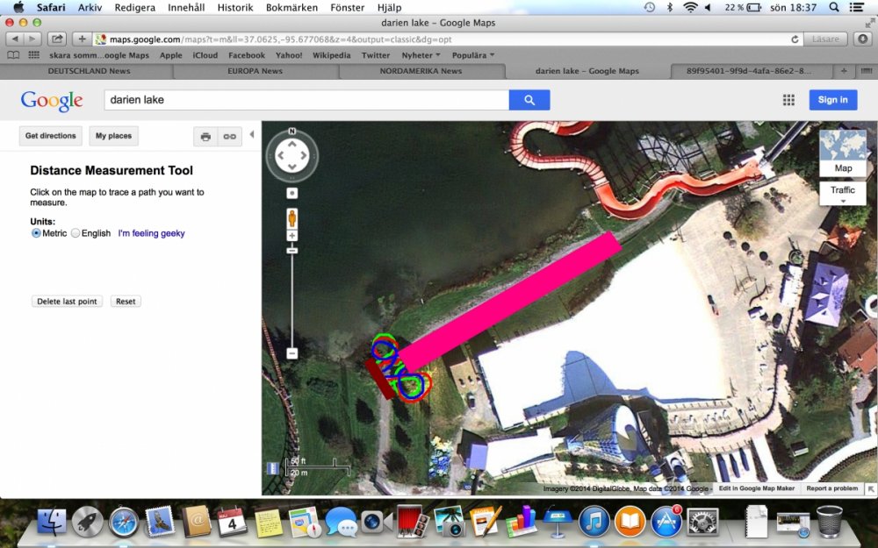Open the Google apps grid
The width and height of the screenshot is (878, 548).
[x=788, y=100]
